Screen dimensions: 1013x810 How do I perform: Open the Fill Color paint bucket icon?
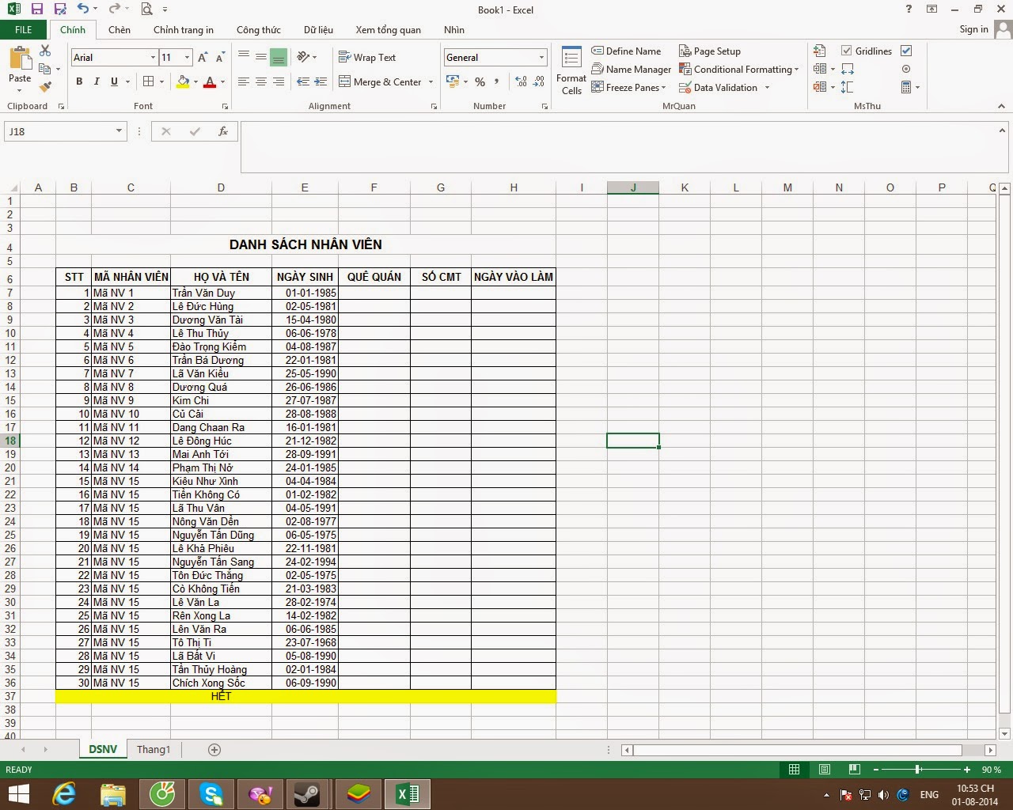coord(181,81)
